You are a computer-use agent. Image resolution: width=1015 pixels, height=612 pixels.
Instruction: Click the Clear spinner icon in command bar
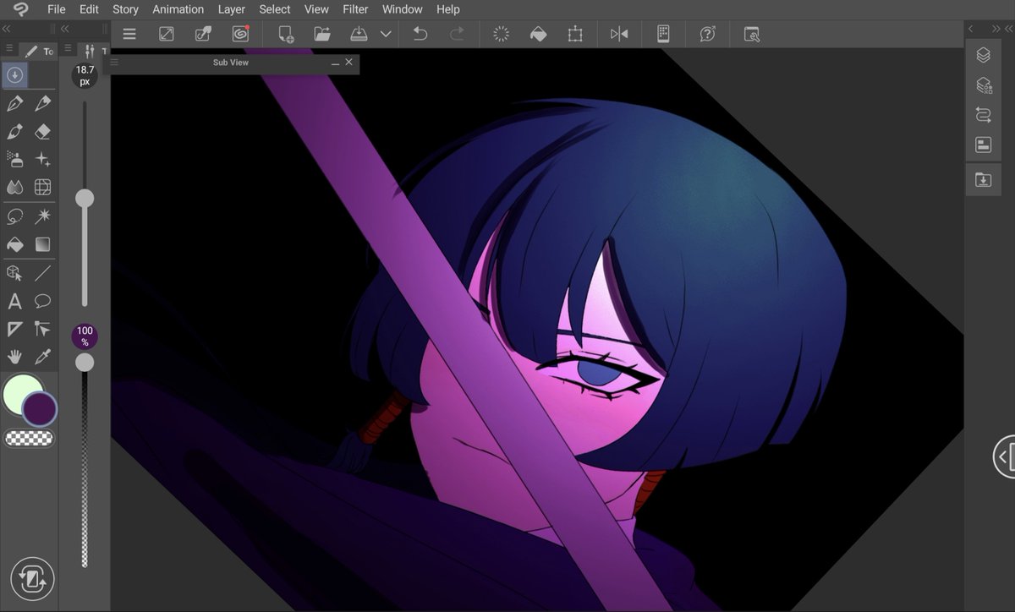501,34
